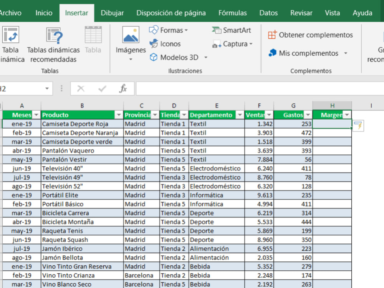This screenshot has width=384, height=288.
Task: Open the Provincia column filter
Action: pos(155,115)
